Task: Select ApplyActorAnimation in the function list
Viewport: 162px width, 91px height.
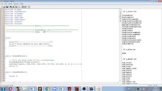Action: point(131,25)
